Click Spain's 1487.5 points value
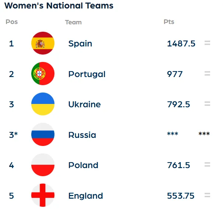This screenshot has height=209, width=223. (x=181, y=43)
